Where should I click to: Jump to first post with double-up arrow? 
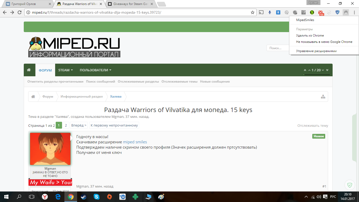pyautogui.click(x=305, y=70)
